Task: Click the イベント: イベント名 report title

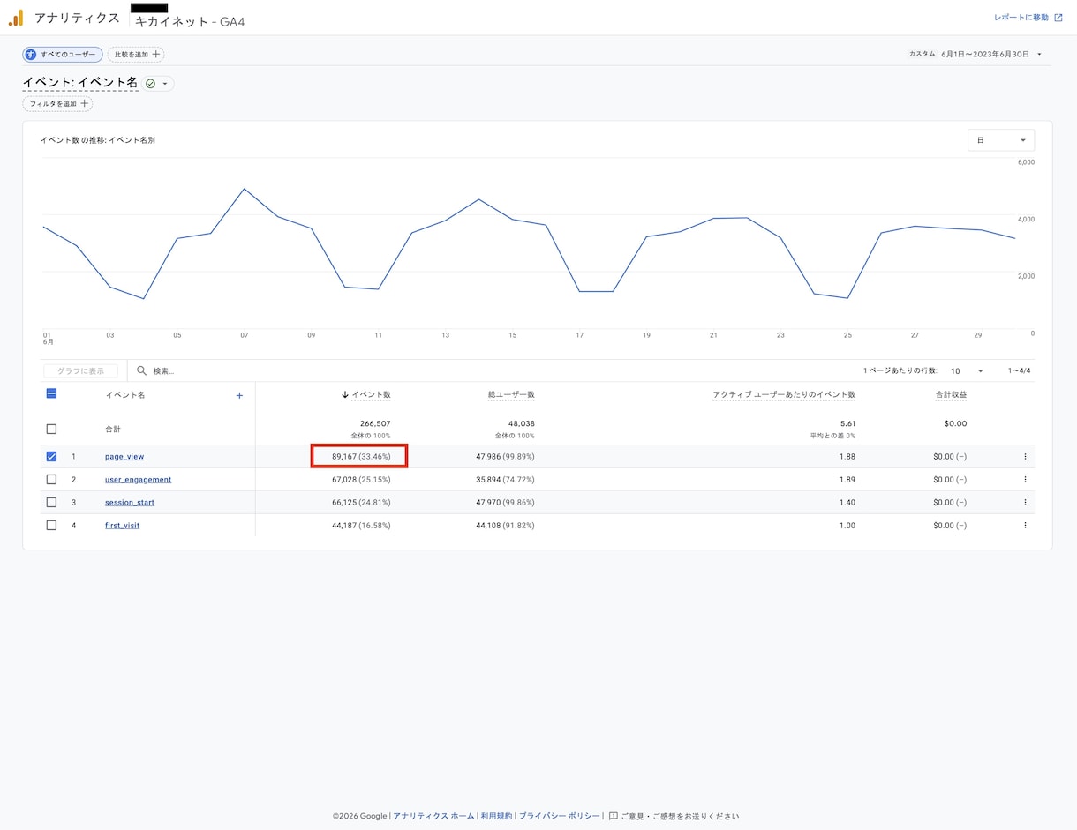Action: (x=80, y=83)
